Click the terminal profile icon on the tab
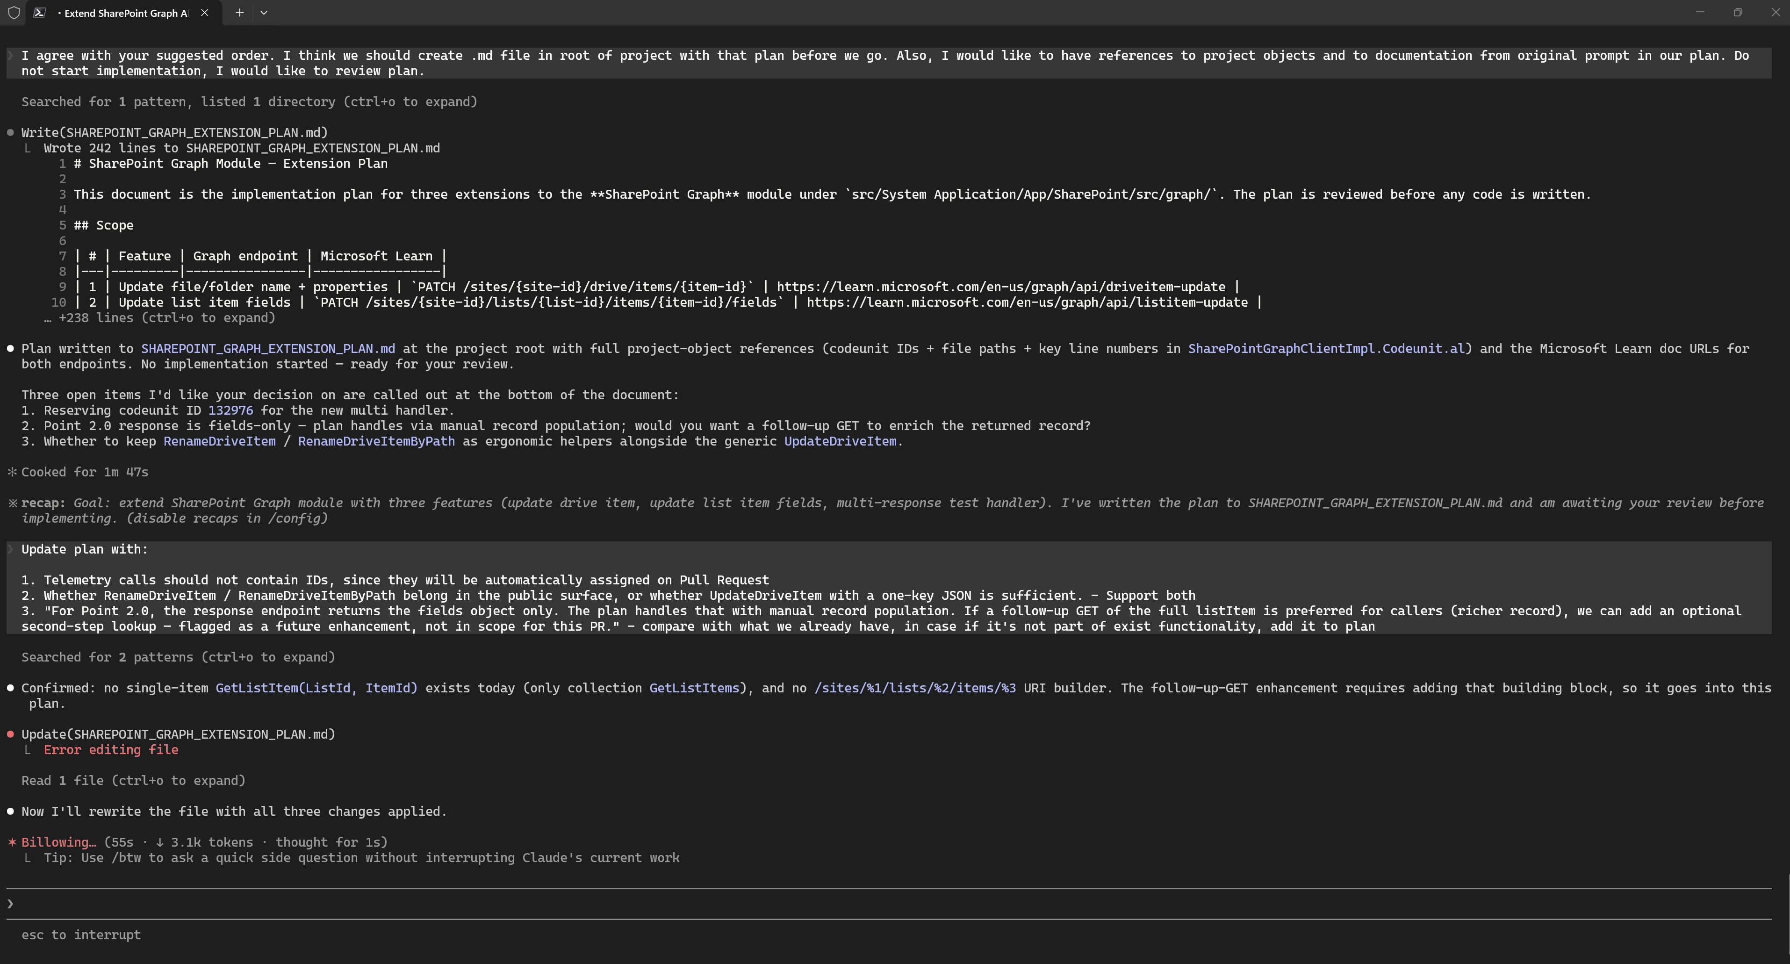This screenshot has width=1790, height=964. tap(40, 13)
